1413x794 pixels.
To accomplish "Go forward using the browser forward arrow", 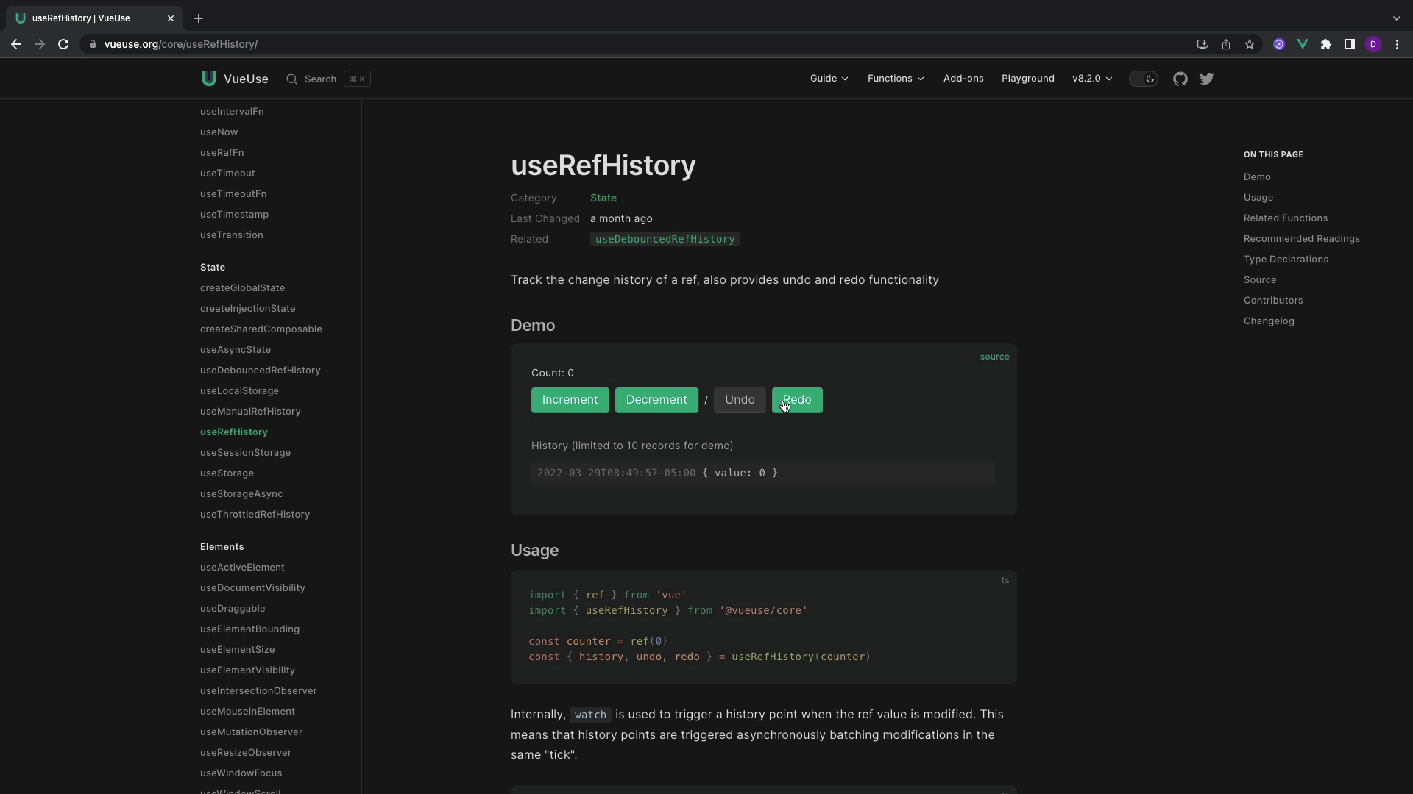I will (40, 44).
